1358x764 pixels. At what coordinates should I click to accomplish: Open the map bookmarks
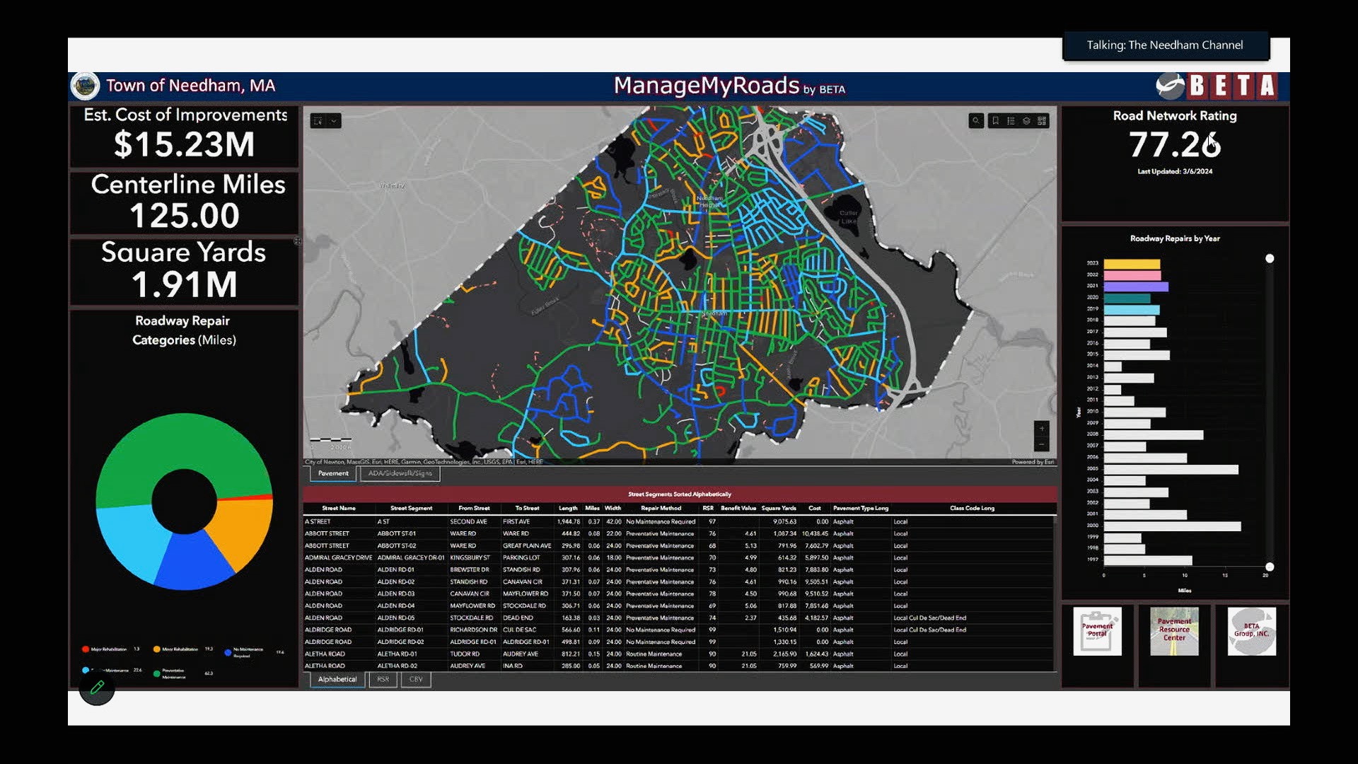pos(995,121)
